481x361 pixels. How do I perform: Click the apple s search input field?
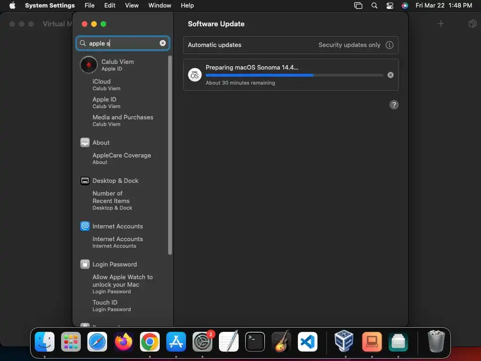[x=123, y=43]
